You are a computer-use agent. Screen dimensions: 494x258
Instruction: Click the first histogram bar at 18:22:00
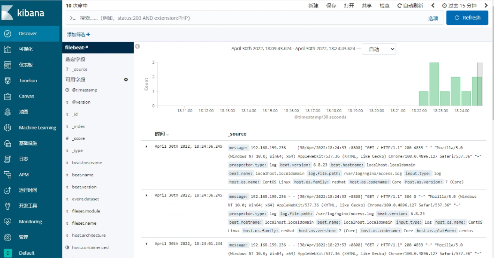424,99
